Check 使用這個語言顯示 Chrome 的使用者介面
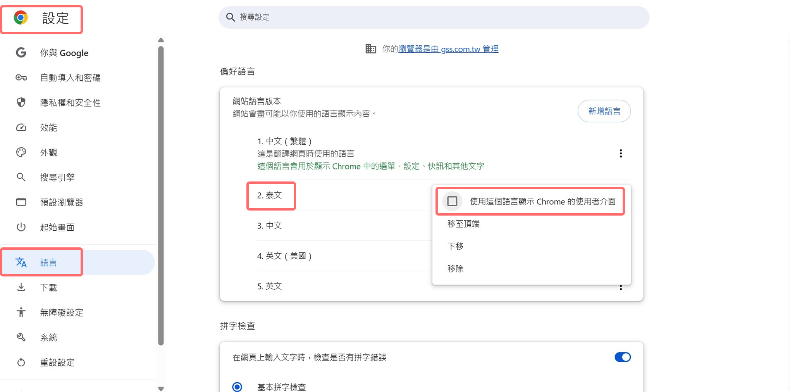The image size is (790, 392). point(452,201)
